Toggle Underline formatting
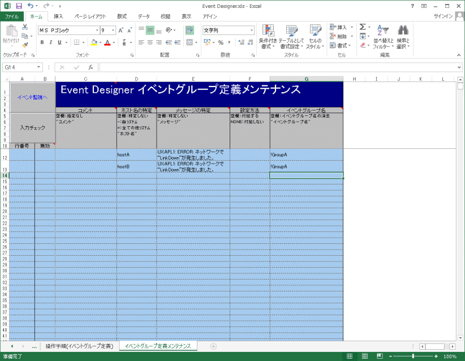This screenshot has width=465, height=361. pyautogui.click(x=59, y=42)
